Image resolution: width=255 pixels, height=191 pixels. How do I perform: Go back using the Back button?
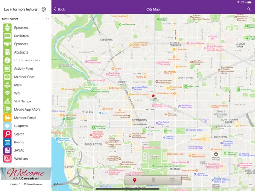pyautogui.click(x=59, y=9)
